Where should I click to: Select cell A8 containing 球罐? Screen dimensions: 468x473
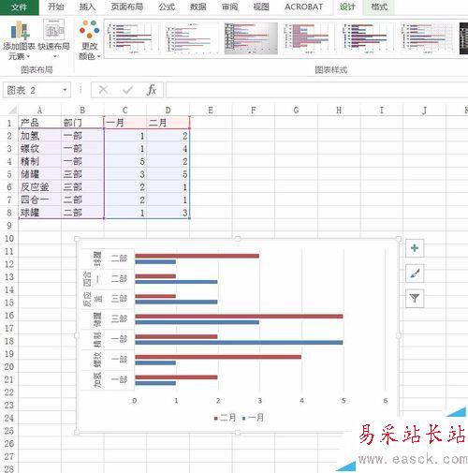[39, 213]
